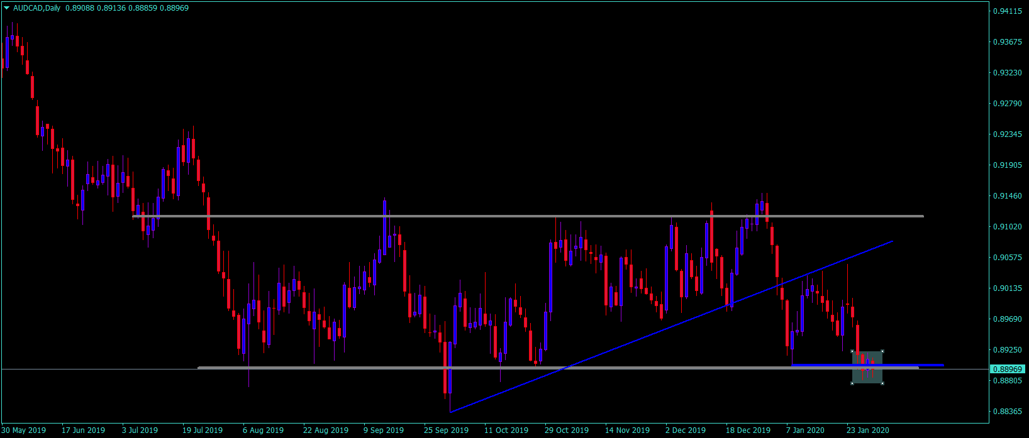1029x438 pixels.
Task: Click the 23 Jan 2020 date label
Action: coord(868,430)
